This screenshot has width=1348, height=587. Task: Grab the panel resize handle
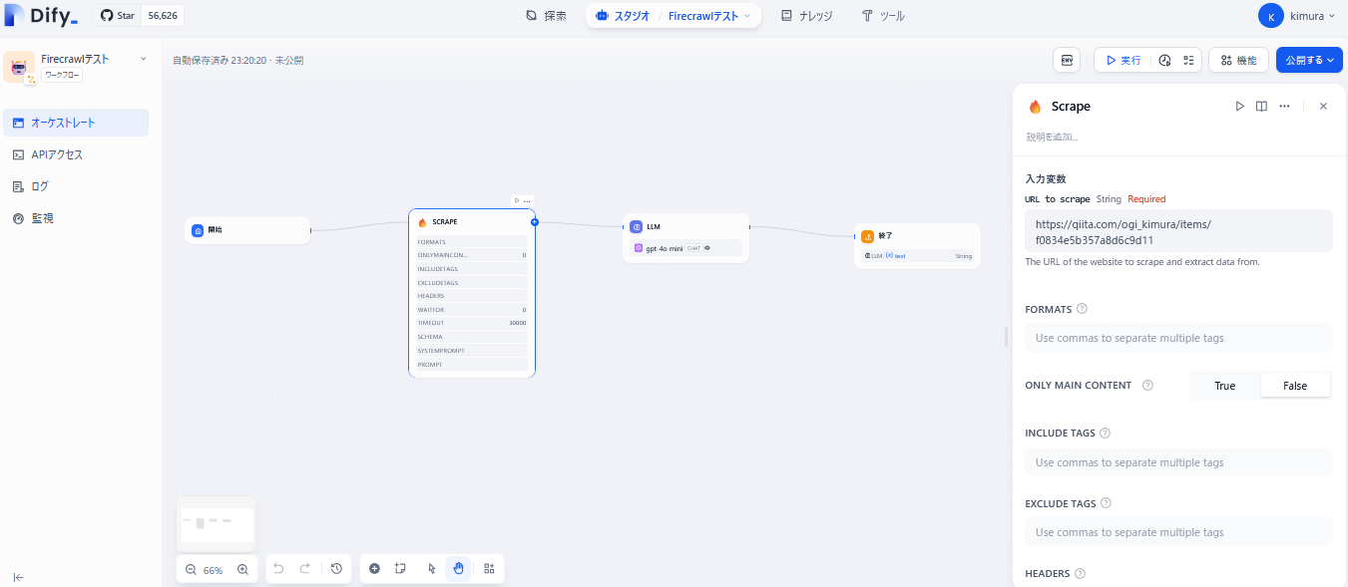(x=1006, y=337)
